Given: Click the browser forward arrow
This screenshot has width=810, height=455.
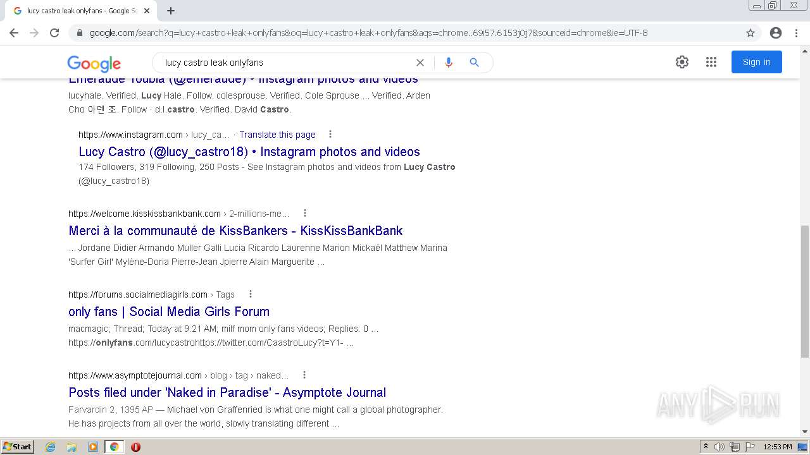Looking at the screenshot, I should 34,33.
